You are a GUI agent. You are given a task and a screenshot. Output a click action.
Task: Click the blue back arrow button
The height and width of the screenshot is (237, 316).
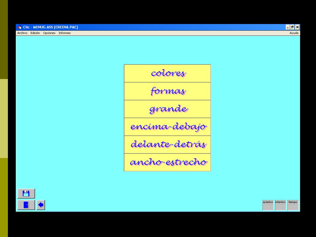[x=41, y=205]
